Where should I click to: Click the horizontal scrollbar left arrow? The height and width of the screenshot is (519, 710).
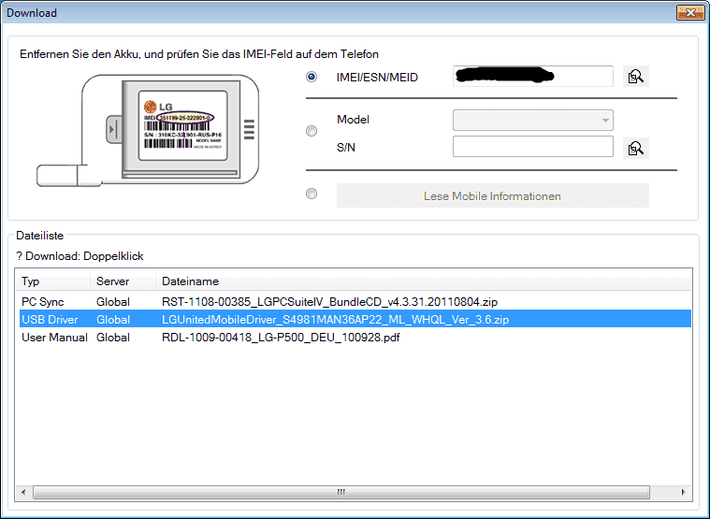pyautogui.click(x=23, y=492)
